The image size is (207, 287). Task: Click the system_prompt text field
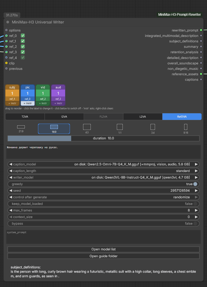pos(103,237)
